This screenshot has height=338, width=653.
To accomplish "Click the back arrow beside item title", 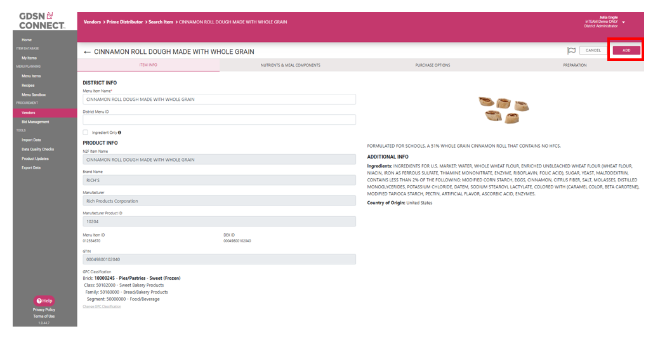I will [x=87, y=52].
